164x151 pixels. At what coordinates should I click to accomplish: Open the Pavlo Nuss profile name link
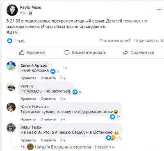[30, 7]
